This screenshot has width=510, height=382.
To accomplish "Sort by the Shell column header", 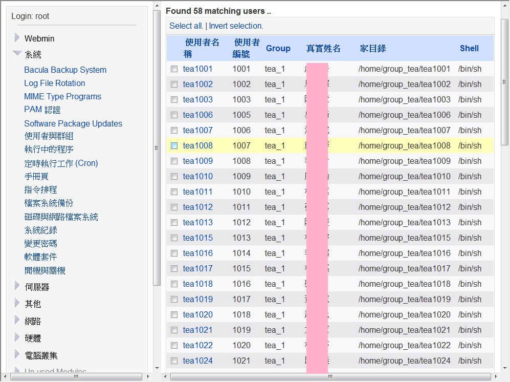I will 469,48.
